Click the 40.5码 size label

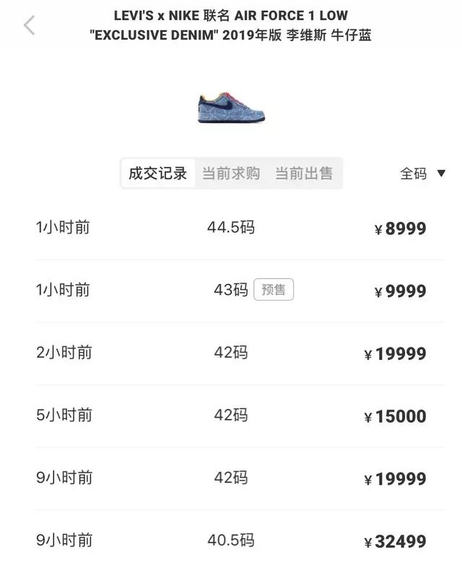click(231, 540)
